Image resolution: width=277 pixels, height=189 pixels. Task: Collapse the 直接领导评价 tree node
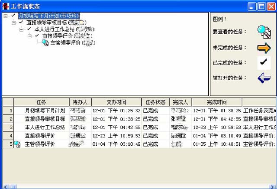(29, 36)
